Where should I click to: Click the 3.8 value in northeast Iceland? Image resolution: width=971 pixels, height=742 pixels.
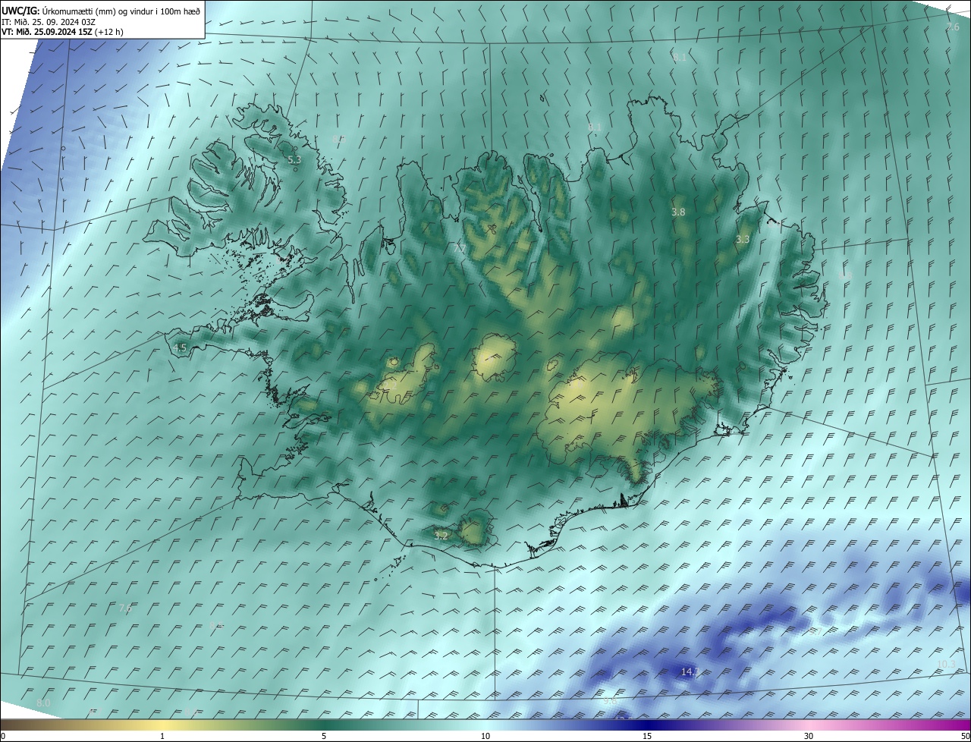click(678, 212)
